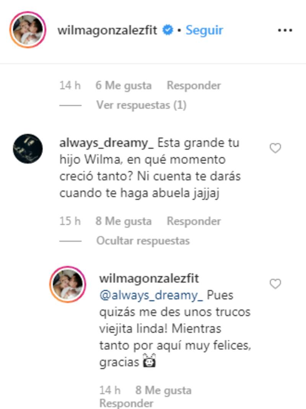
Task: Open always_dreamy_ dark profile avatar
Action: [28, 149]
